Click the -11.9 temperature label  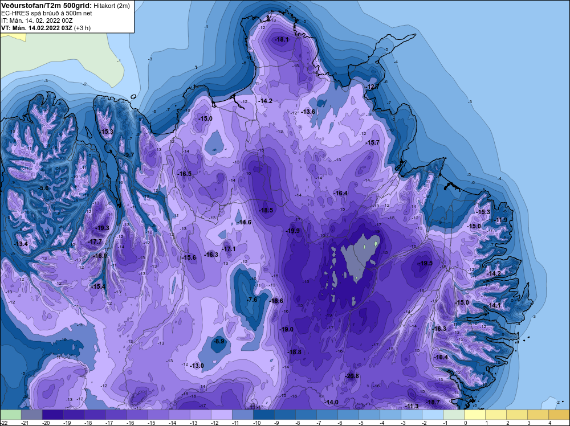(x=501, y=220)
